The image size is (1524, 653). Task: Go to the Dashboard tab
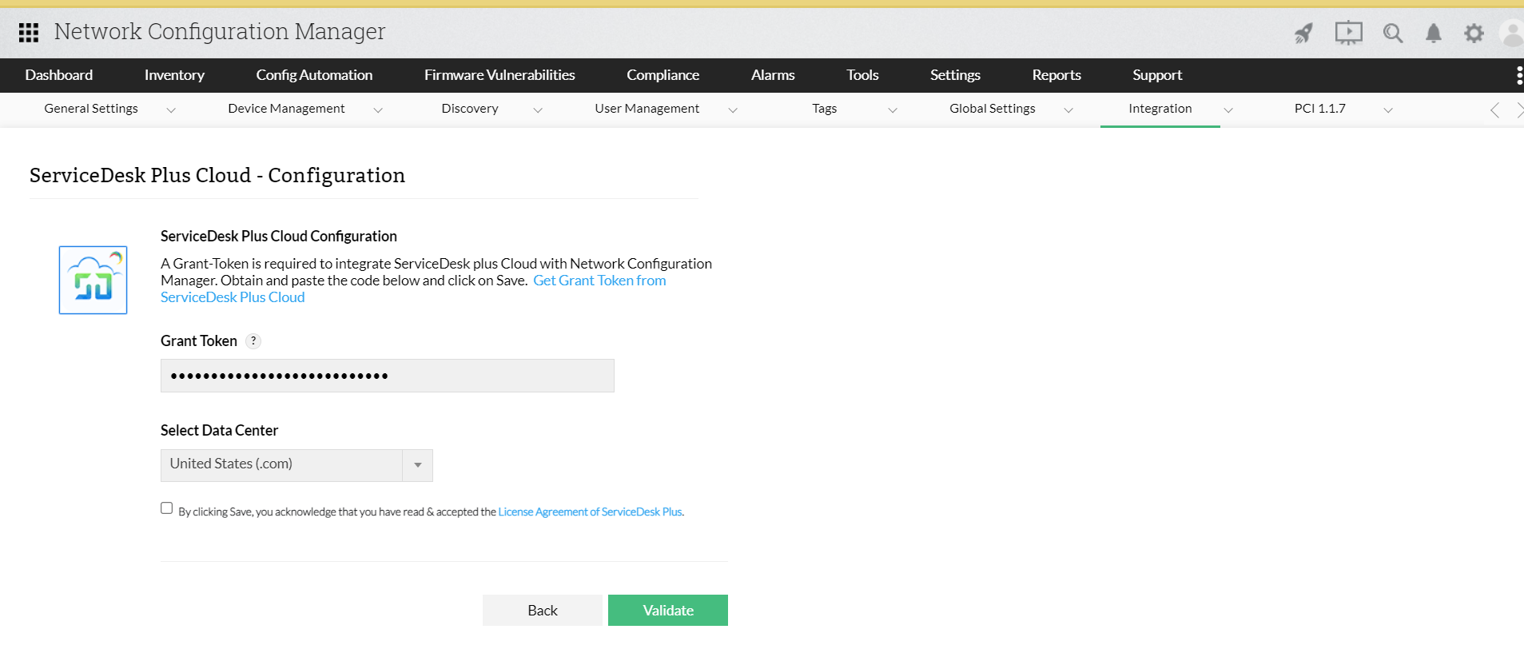point(59,75)
